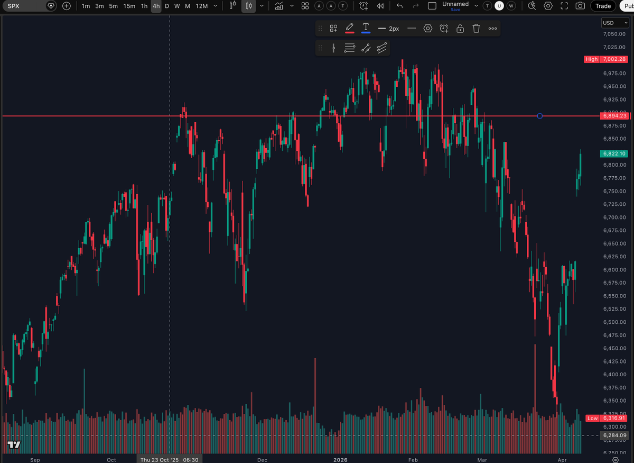Image resolution: width=634 pixels, height=463 pixels.
Task: Open the price scale settings gear at the bottom right
Action: tap(615, 460)
